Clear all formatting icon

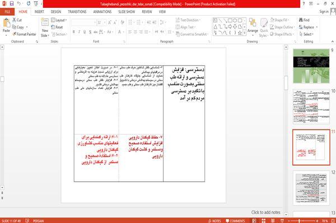click(x=122, y=22)
